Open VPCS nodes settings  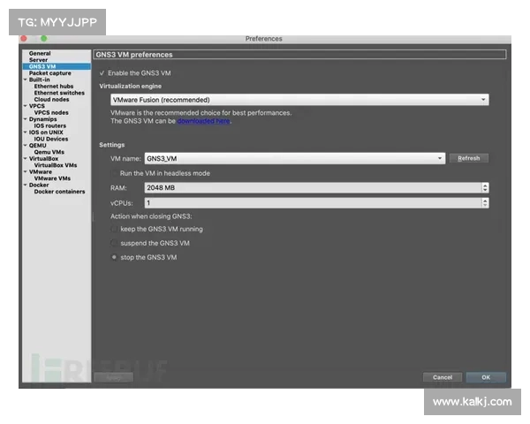tap(51, 112)
